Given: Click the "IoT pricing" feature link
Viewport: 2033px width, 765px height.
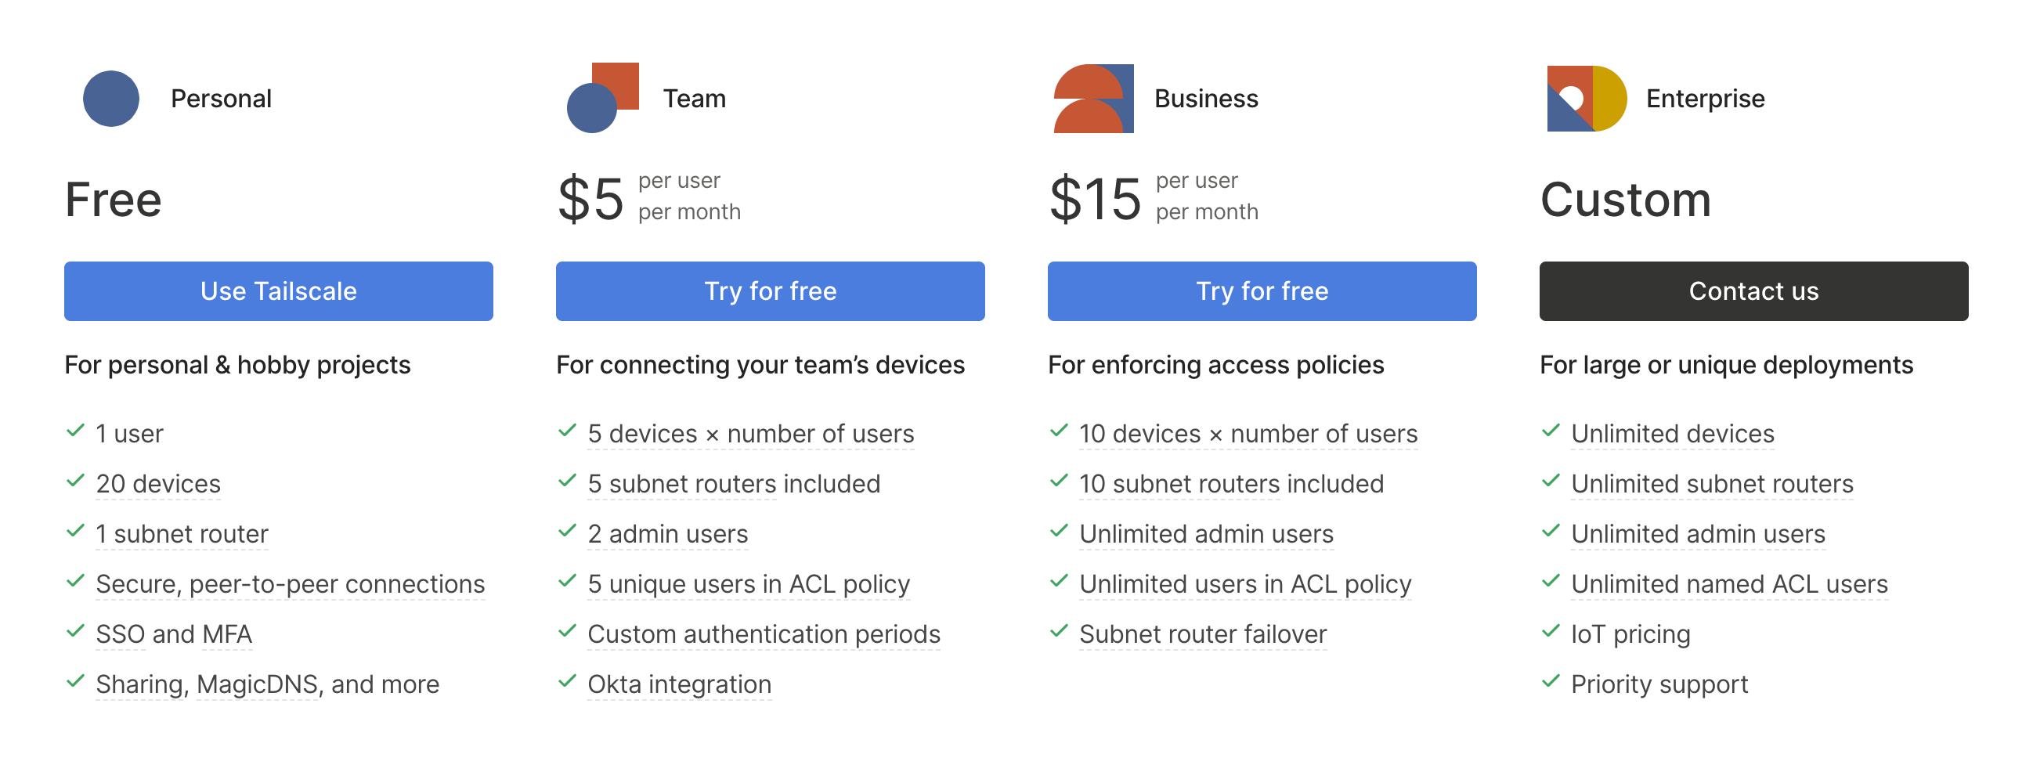Looking at the screenshot, I should pos(1630,634).
